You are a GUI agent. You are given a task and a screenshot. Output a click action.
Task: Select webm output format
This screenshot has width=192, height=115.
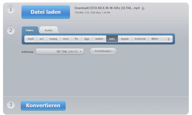point(99,39)
